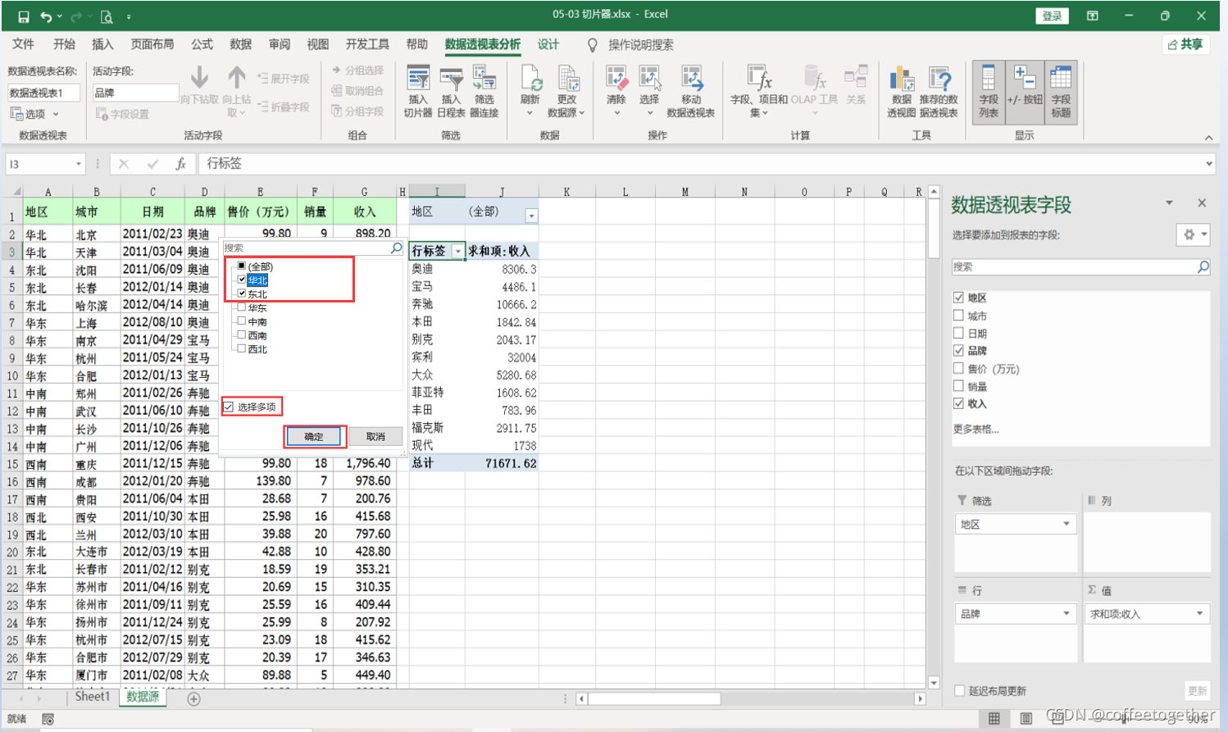This screenshot has height=732, width=1228.
Task: Insert a timeline (插入日程表)
Action: pyautogui.click(x=451, y=91)
